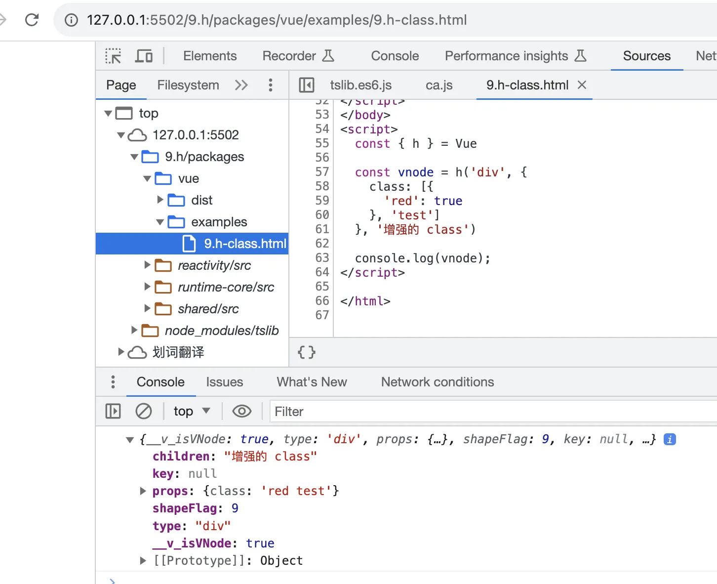Click line number 57 in gutter
This screenshot has width=717, height=584.
click(x=322, y=172)
